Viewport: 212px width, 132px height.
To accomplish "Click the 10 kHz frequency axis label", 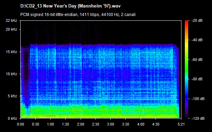I will 11,74.
